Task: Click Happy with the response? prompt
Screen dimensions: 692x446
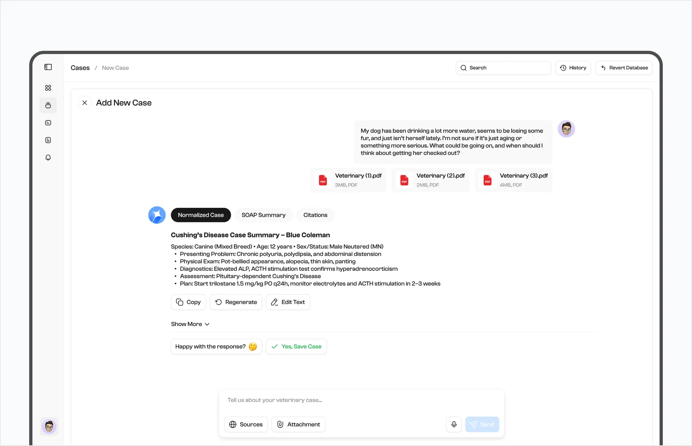Action: (x=216, y=347)
